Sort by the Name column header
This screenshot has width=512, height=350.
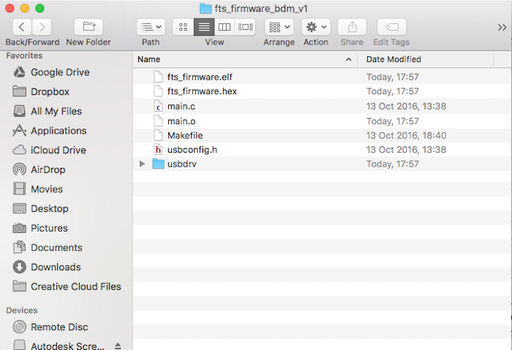tap(246, 59)
